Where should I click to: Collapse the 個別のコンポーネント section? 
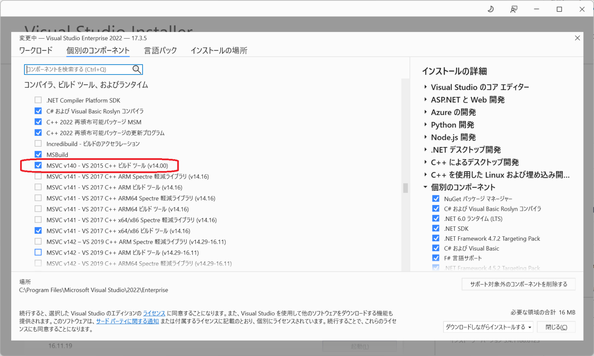point(425,187)
